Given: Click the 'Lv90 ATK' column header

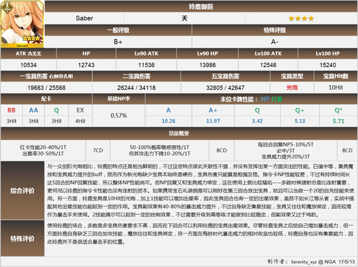Looking at the screenshot, I should [x=146, y=53].
